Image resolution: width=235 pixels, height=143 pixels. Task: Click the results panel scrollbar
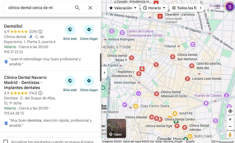101,67
